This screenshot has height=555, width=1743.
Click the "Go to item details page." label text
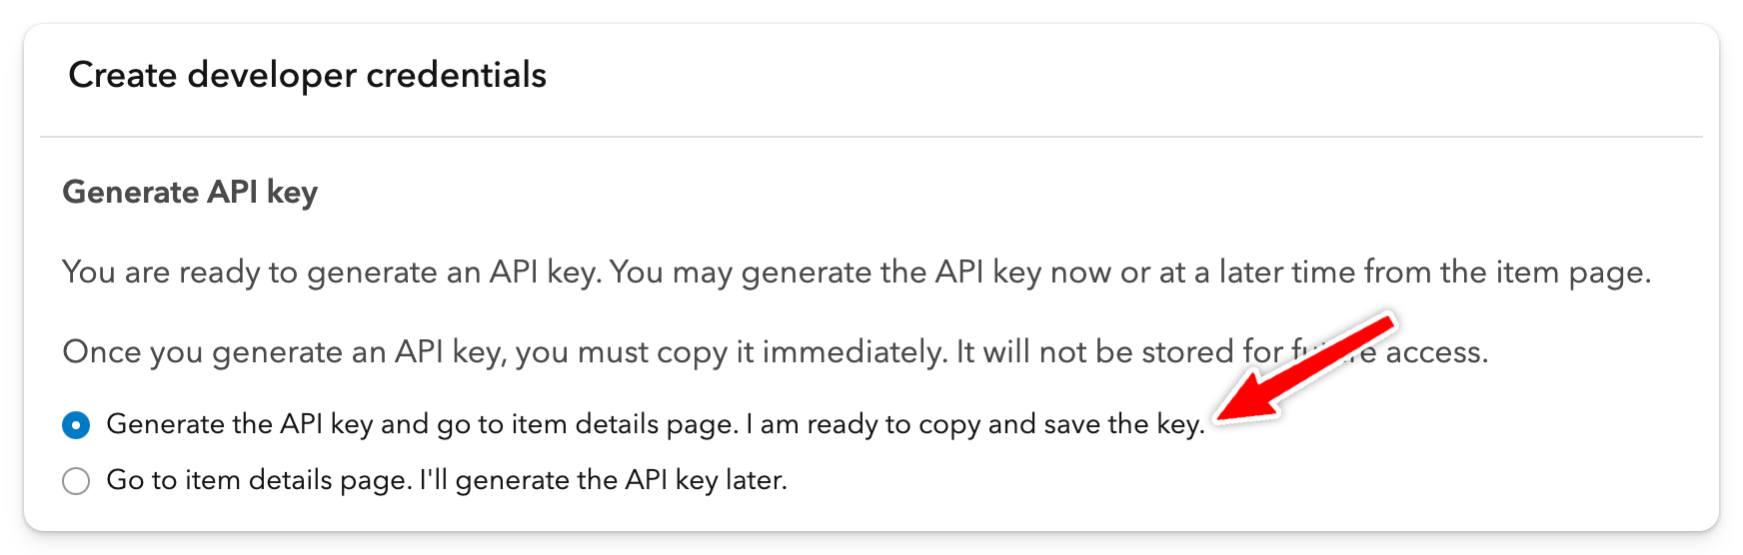(x=259, y=480)
